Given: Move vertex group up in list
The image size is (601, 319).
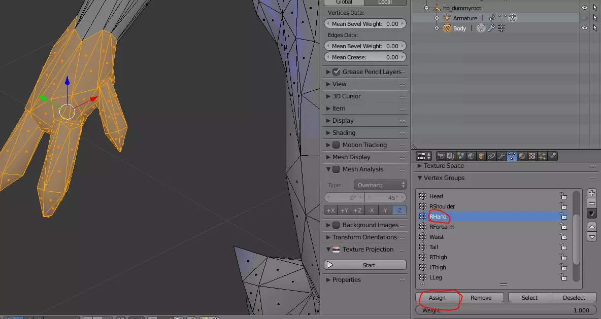Looking at the screenshot, I should click(592, 227).
